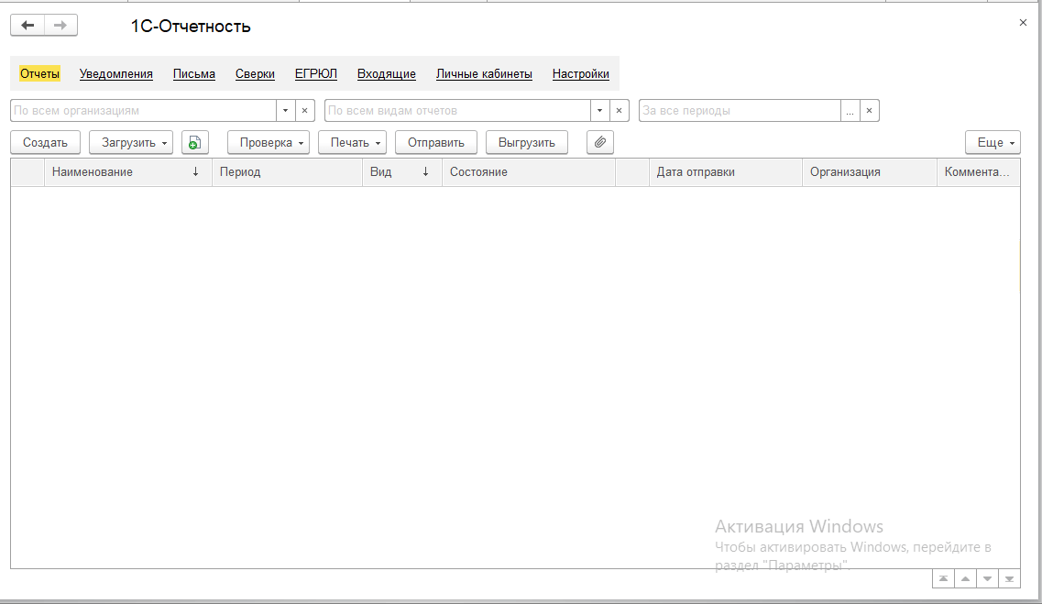Click the Отправить button
This screenshot has width=1042, height=604.
(436, 143)
